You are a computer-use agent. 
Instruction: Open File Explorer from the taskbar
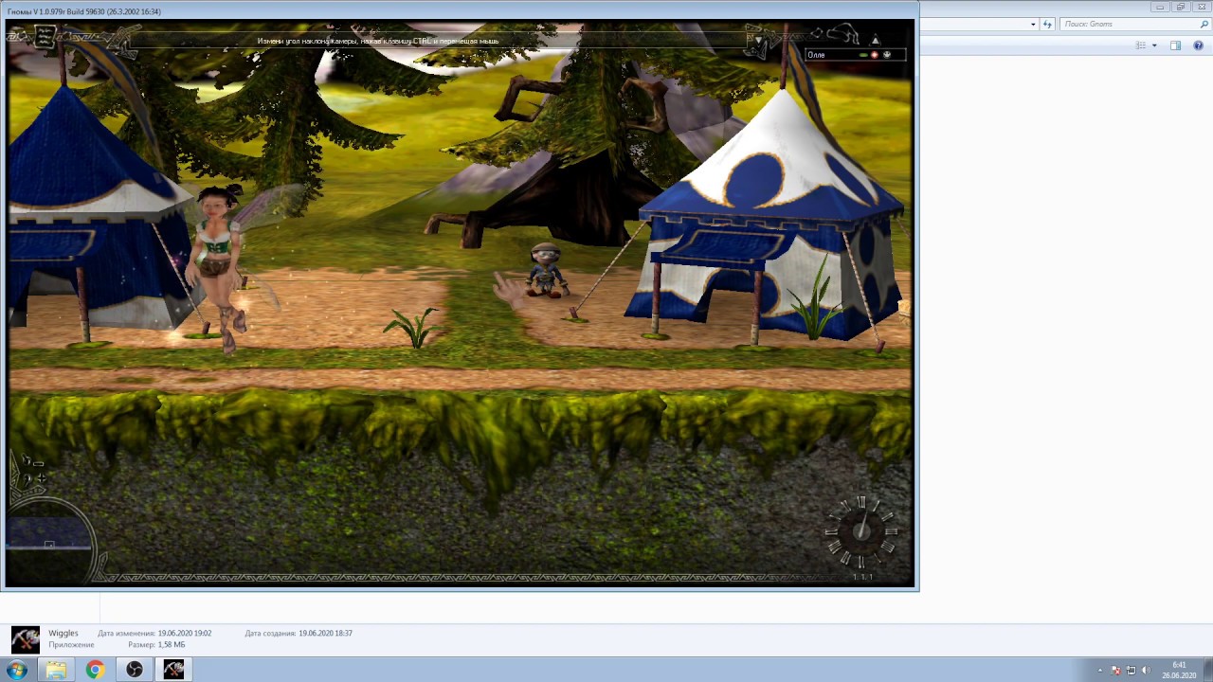pyautogui.click(x=56, y=670)
